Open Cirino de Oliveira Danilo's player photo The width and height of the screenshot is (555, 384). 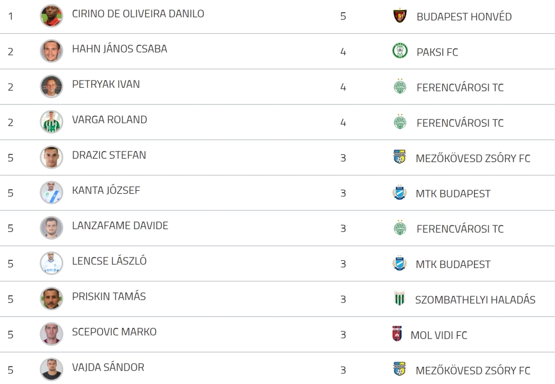point(52,16)
